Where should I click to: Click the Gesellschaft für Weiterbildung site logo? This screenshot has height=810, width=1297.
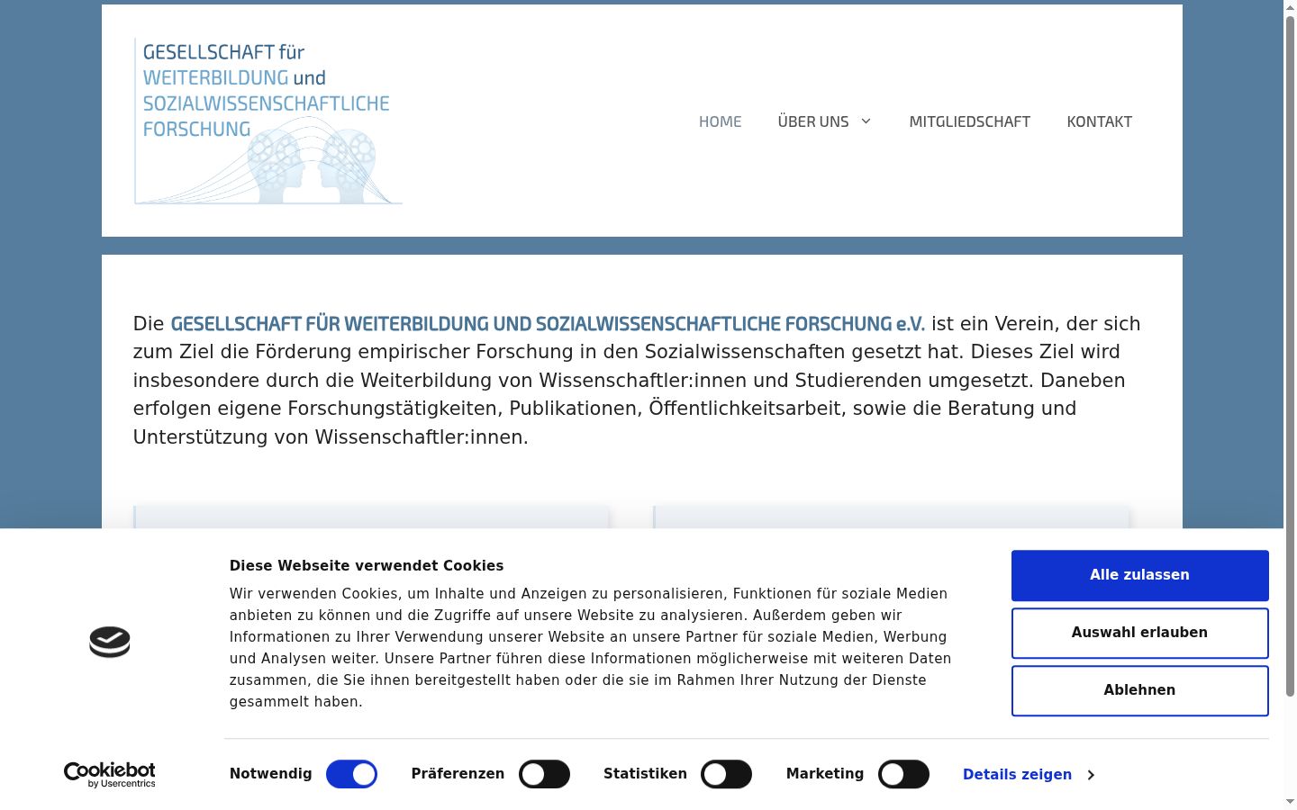point(268,121)
